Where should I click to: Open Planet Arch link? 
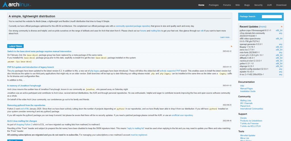click(x=245, y=106)
